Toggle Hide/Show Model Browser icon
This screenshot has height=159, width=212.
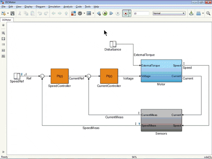(x=3, y=25)
